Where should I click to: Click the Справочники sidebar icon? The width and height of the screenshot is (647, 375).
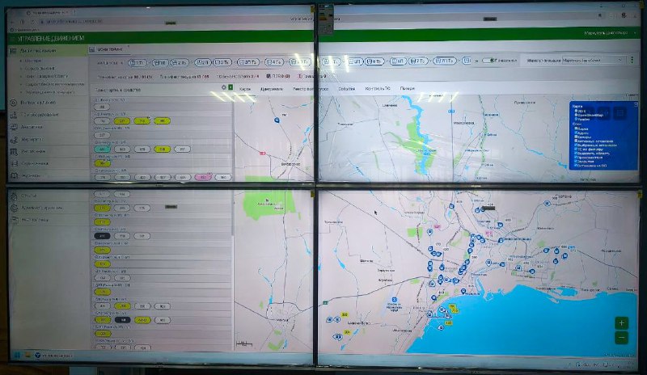(x=14, y=162)
